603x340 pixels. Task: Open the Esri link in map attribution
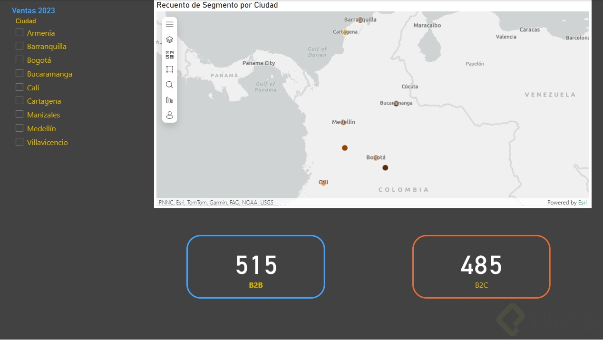coord(582,203)
